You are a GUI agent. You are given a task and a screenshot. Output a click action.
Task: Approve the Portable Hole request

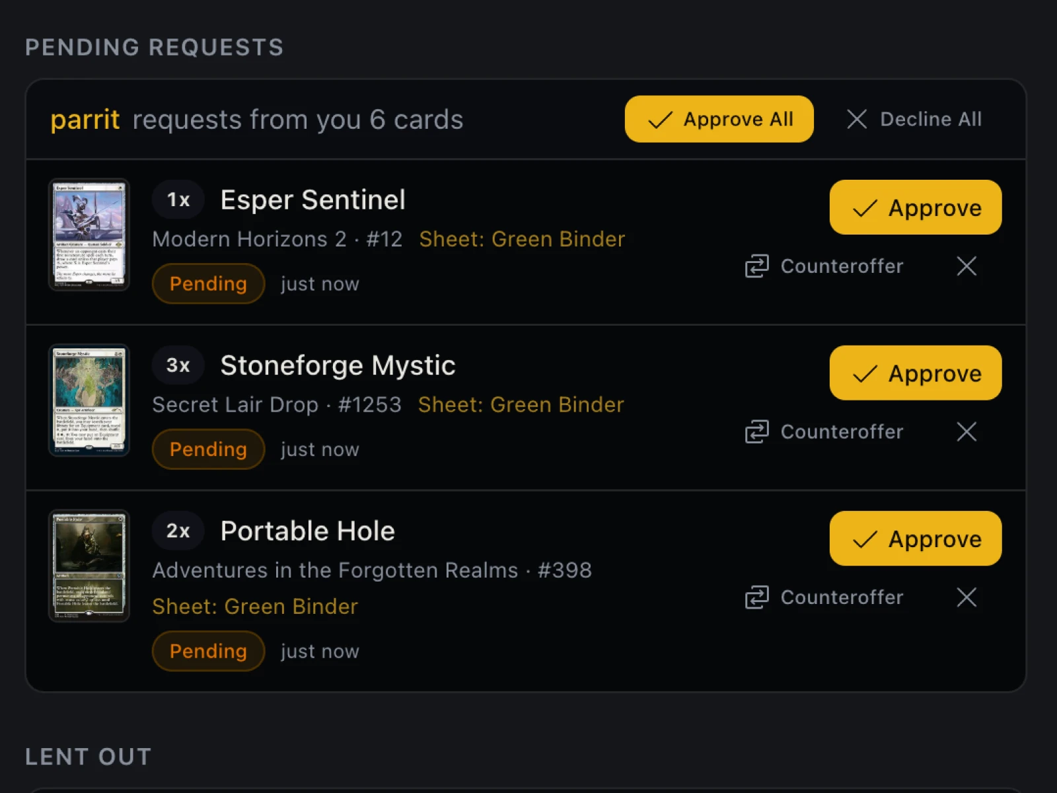[x=915, y=539]
